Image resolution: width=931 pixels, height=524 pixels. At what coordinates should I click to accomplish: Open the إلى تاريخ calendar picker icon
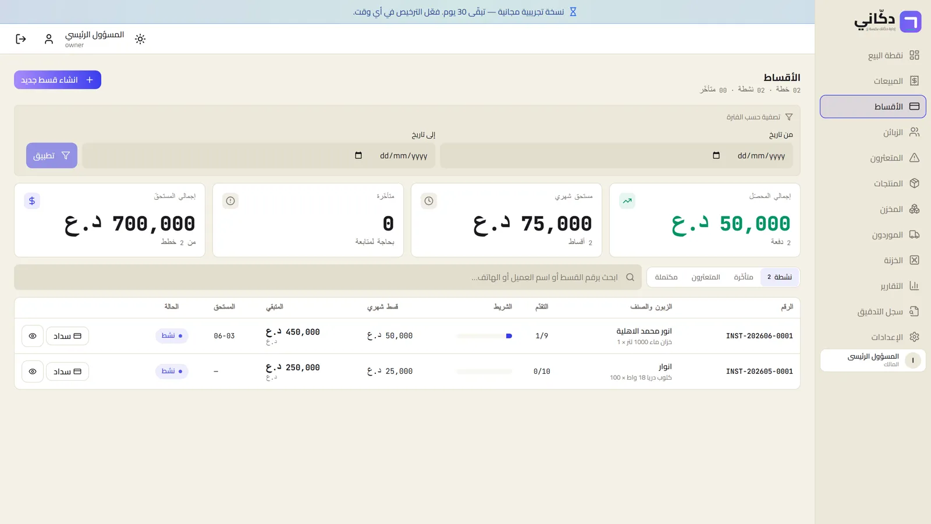click(358, 155)
